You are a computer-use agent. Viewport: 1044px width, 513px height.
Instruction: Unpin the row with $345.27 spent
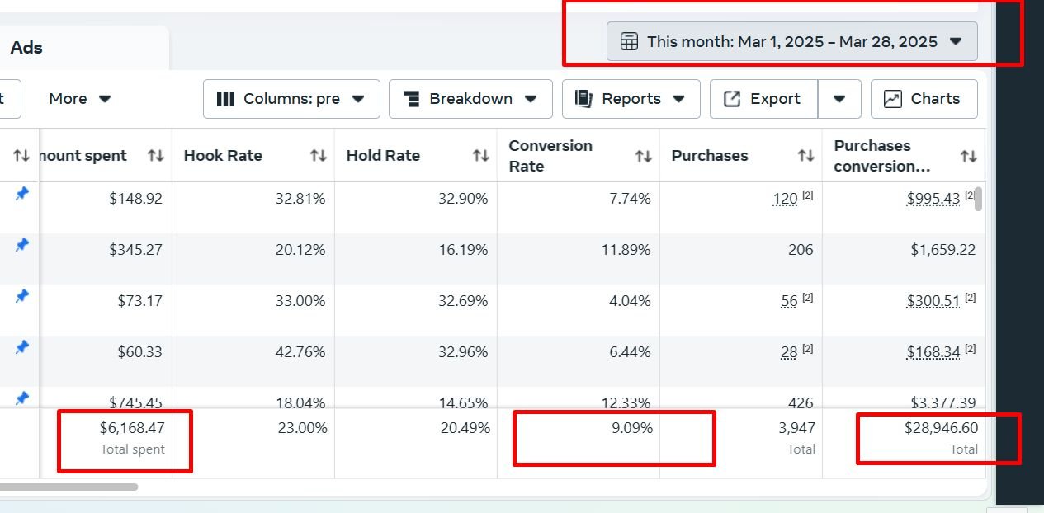click(22, 245)
